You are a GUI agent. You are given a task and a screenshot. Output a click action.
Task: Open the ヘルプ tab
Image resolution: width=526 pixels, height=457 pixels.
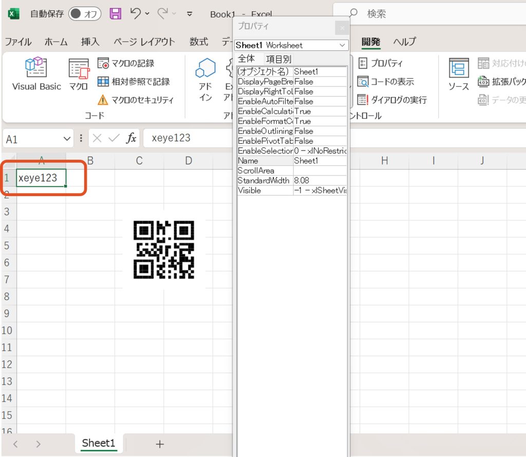(405, 42)
